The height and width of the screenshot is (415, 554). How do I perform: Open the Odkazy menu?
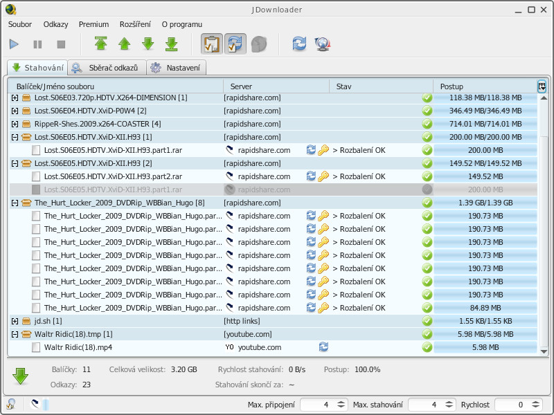point(55,24)
